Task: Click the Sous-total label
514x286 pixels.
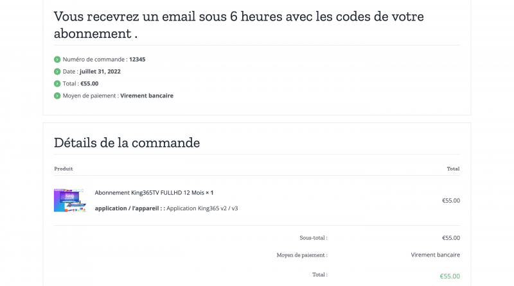Action: tap(313, 238)
